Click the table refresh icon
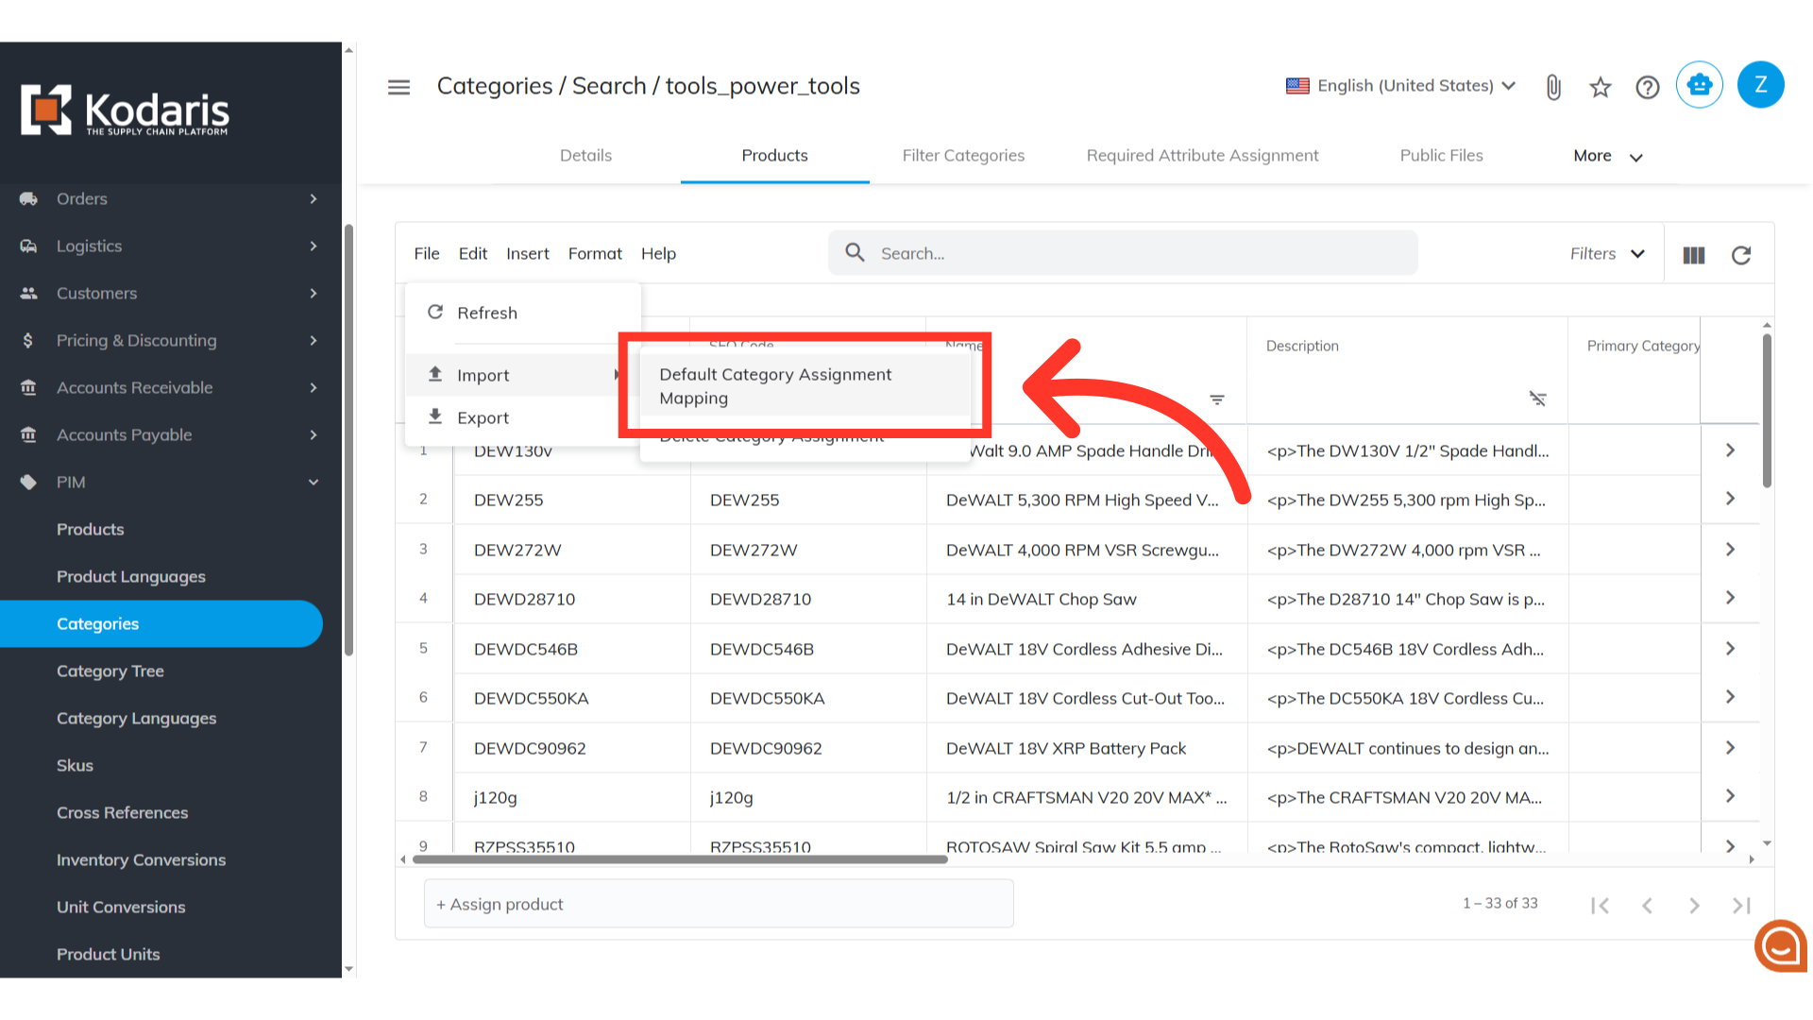This screenshot has height=1020, width=1813. tap(1740, 254)
